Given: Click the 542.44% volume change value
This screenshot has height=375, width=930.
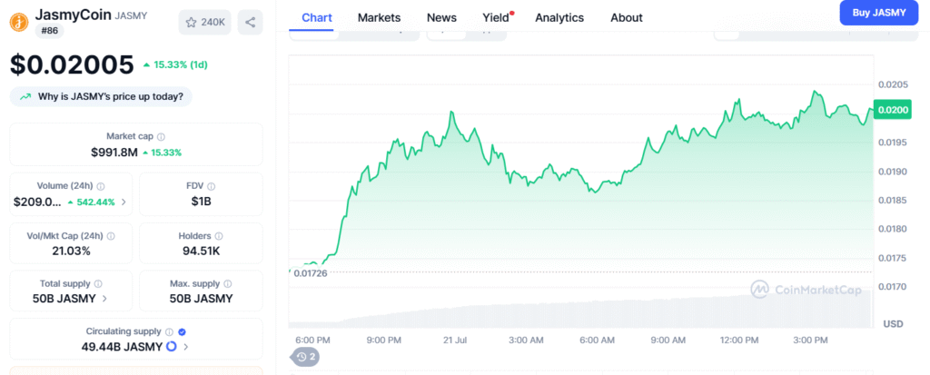Looking at the screenshot, I should [x=95, y=202].
